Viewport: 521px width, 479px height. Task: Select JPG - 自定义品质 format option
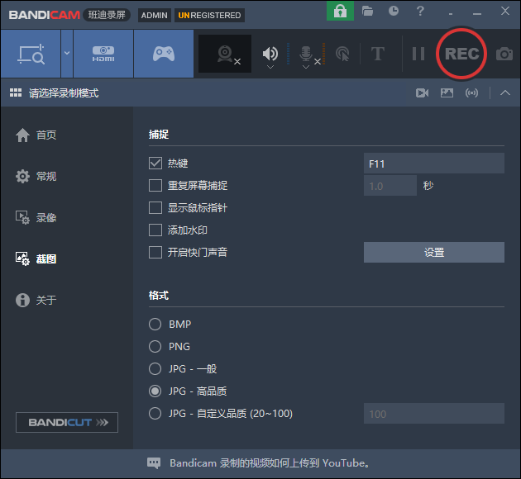click(x=155, y=414)
